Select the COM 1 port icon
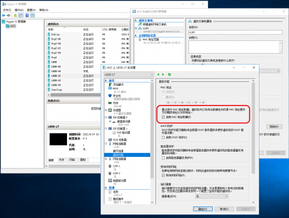The height and width of the screenshot is (218, 289). coord(110,166)
